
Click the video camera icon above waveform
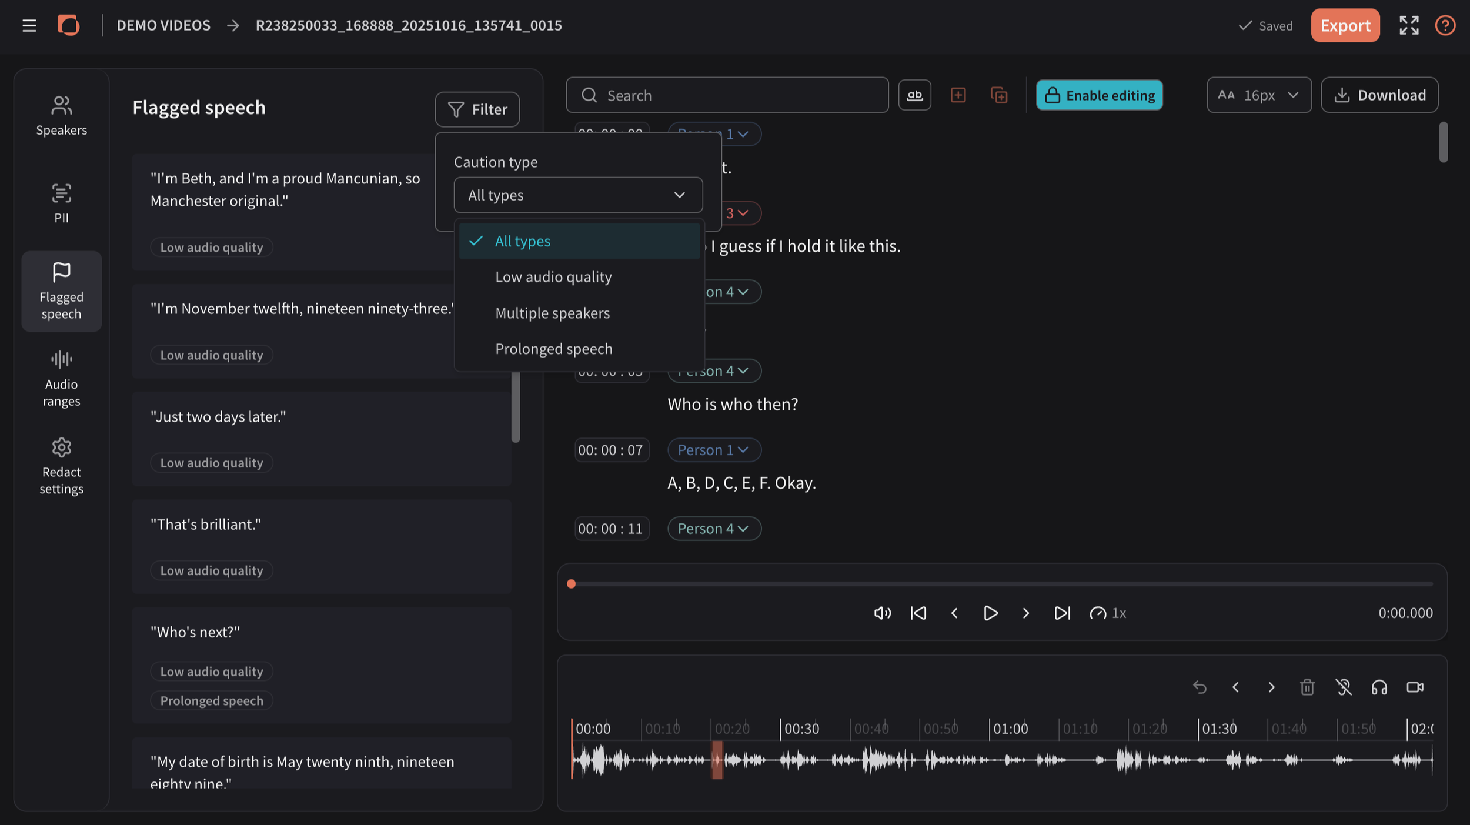click(x=1415, y=687)
